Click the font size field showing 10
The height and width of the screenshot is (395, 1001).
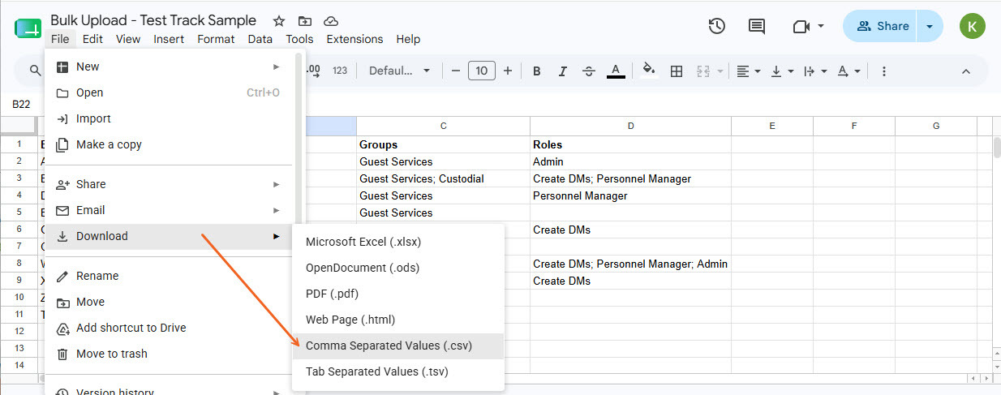pyautogui.click(x=482, y=71)
